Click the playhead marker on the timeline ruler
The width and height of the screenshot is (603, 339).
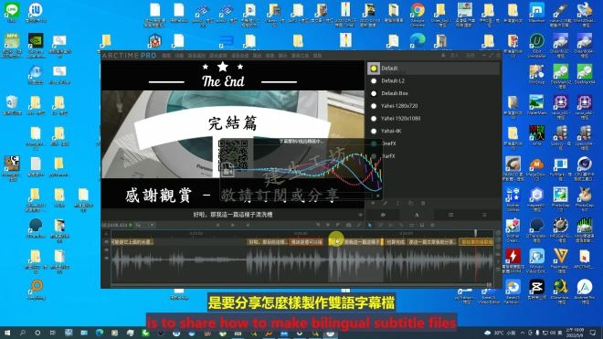point(476,233)
